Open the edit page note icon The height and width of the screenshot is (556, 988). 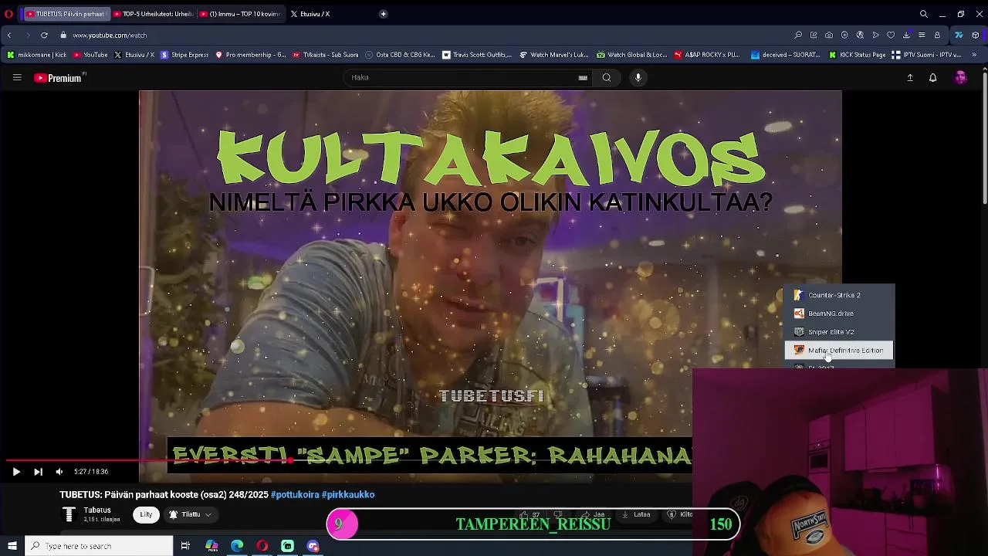[x=814, y=36]
